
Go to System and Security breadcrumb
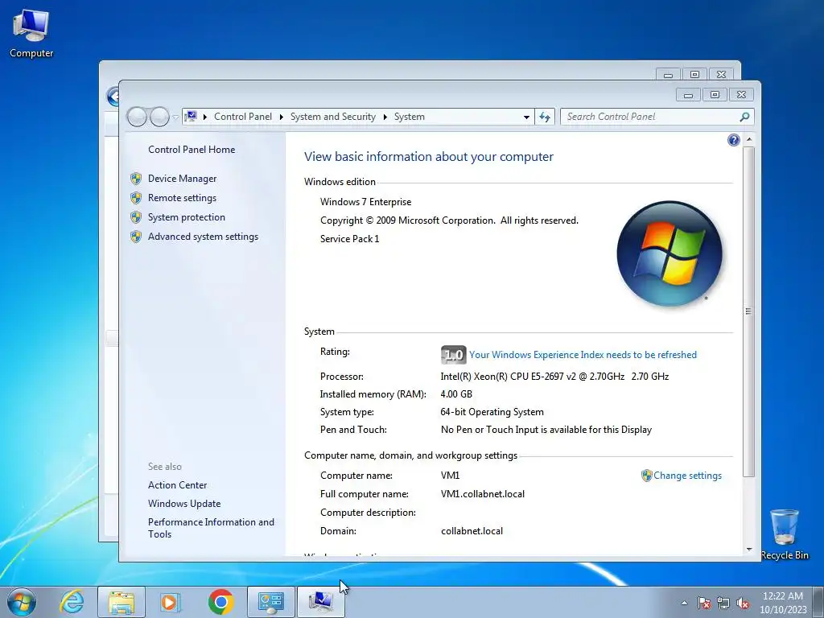pos(332,117)
